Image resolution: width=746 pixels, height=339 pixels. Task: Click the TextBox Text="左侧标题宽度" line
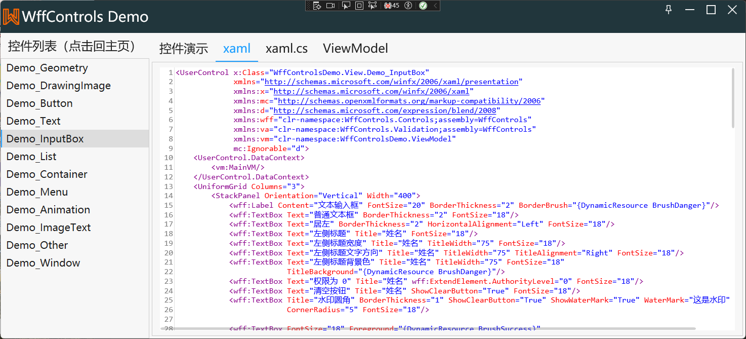397,243
